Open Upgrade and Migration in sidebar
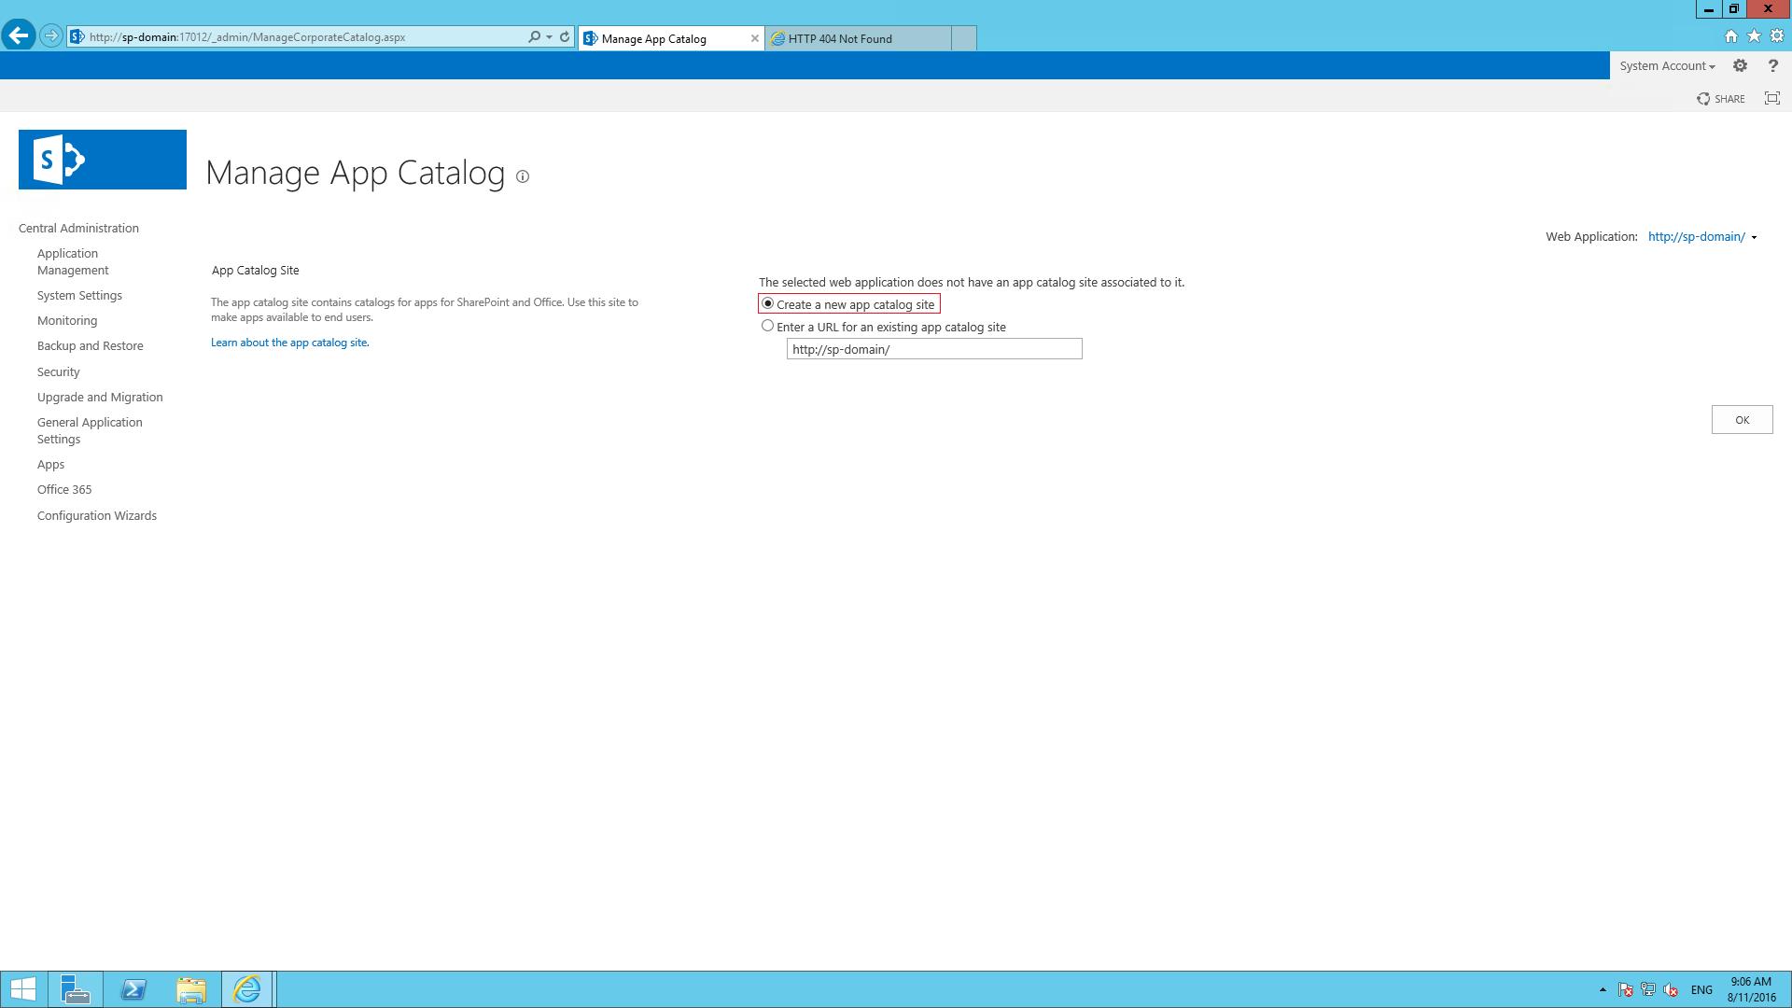 coord(100,398)
